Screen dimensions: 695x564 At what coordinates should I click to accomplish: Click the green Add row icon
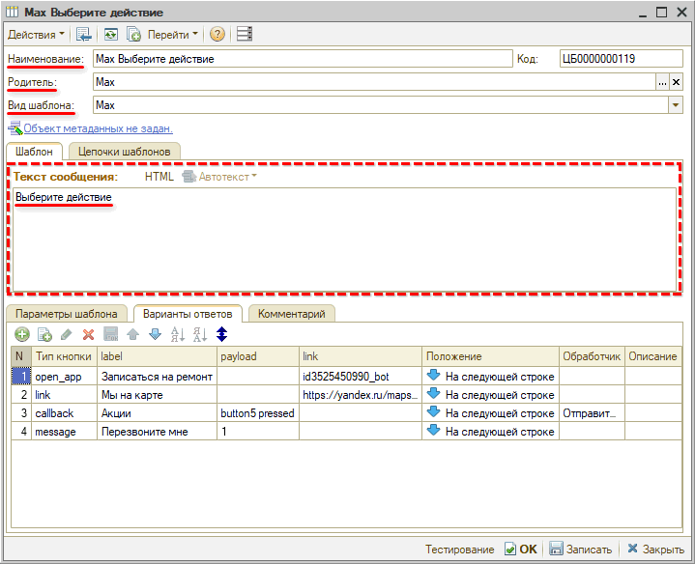tap(21, 334)
